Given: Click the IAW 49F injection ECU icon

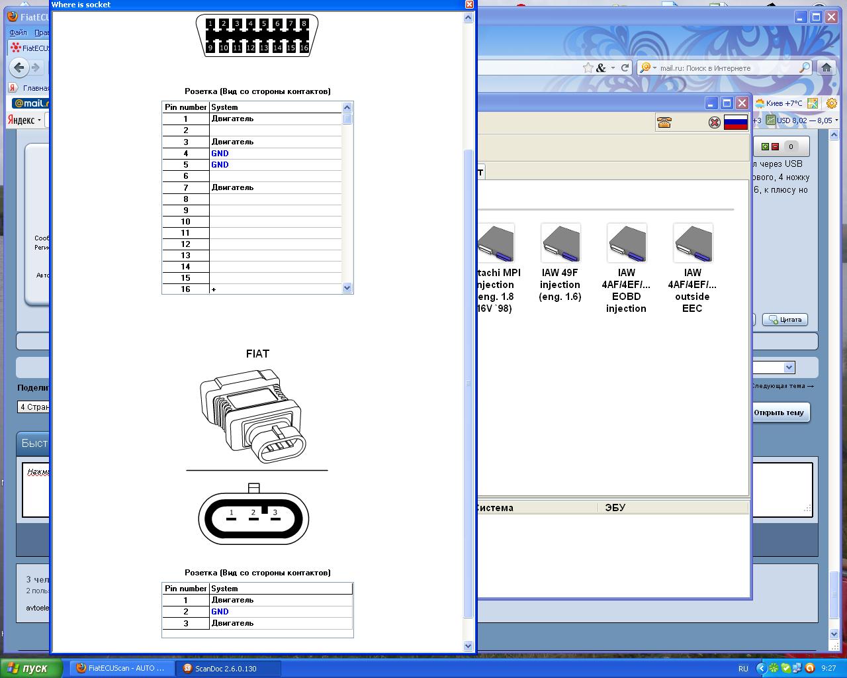Looking at the screenshot, I should click(560, 243).
